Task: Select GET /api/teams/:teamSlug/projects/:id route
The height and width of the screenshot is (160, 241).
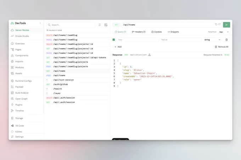Action: [78, 48]
